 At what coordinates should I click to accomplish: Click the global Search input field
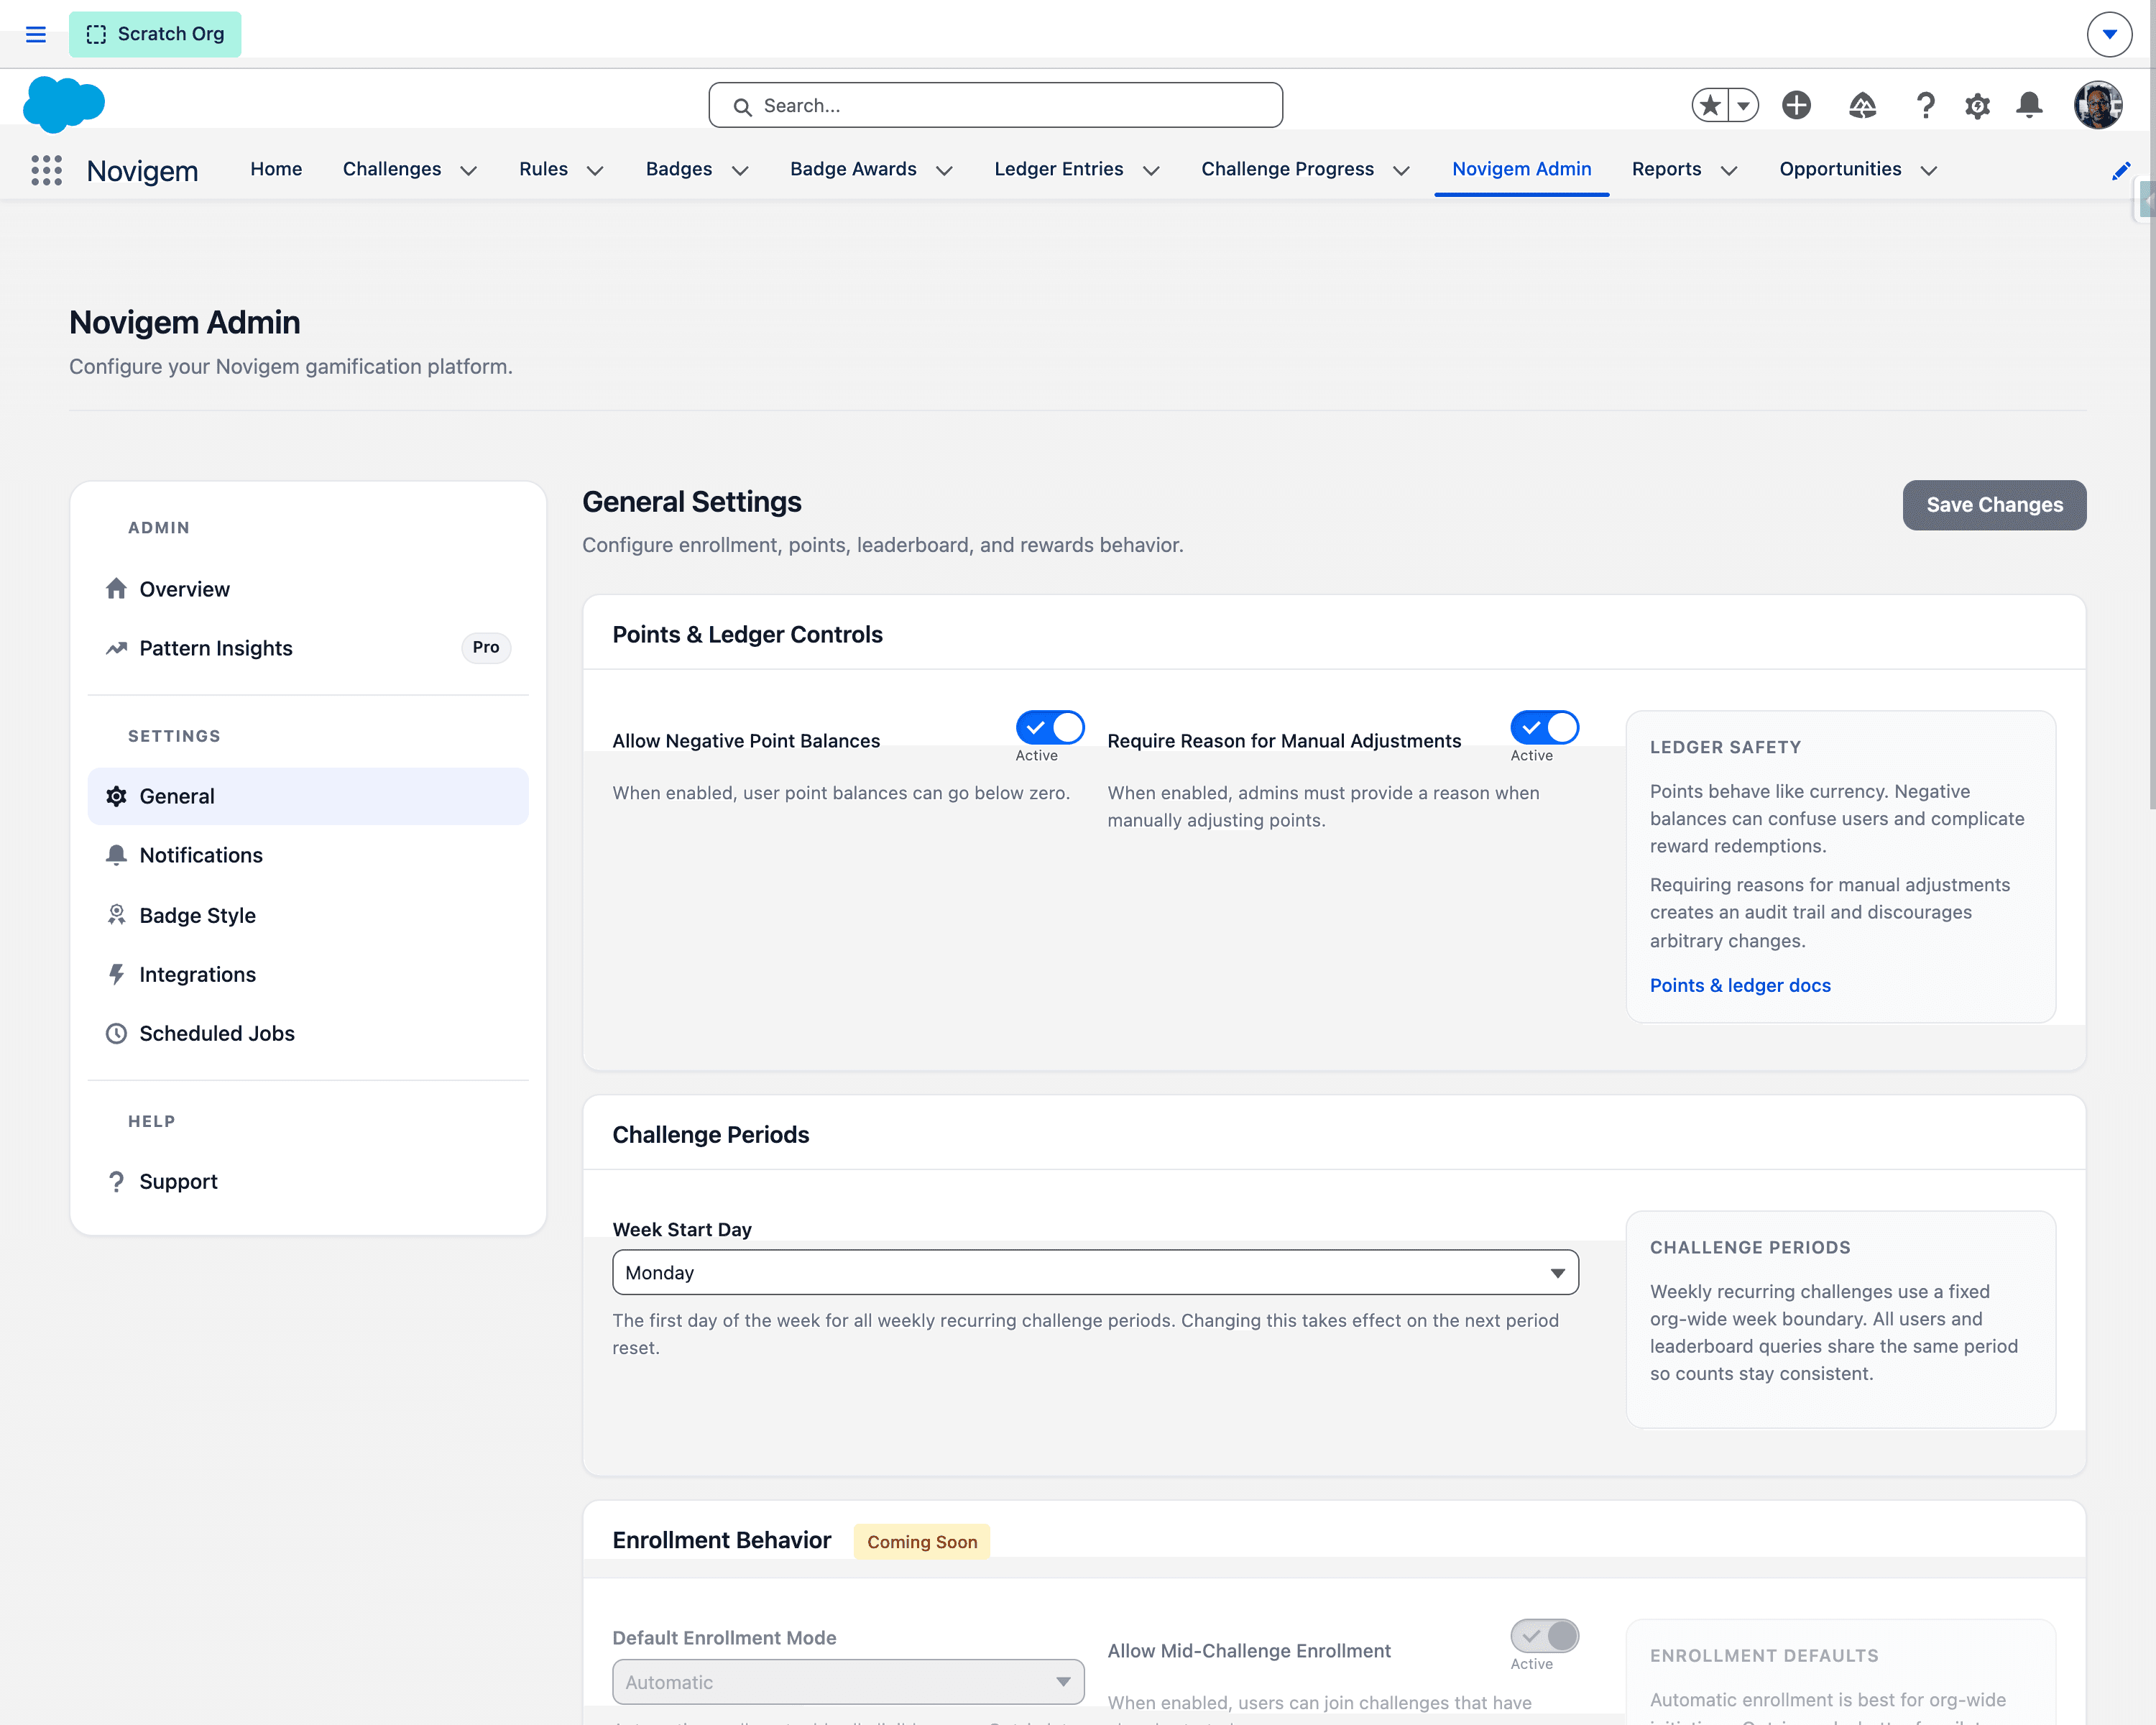click(995, 105)
